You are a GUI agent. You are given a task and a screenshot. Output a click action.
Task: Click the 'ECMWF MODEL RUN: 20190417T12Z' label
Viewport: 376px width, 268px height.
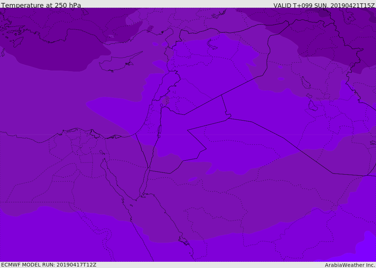(49, 265)
